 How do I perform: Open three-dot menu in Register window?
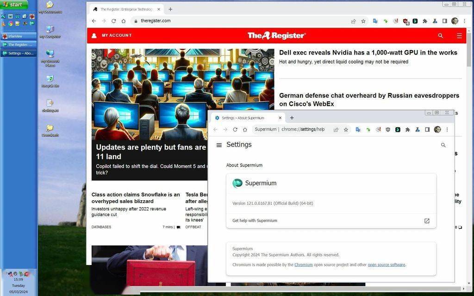tap(465, 21)
